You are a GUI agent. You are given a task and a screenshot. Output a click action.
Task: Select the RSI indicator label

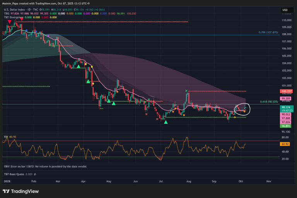(6, 137)
